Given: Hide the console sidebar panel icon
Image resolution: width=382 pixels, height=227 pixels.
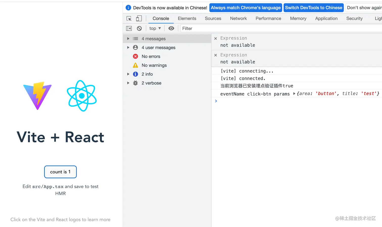Looking at the screenshot, I should pyautogui.click(x=129, y=28).
